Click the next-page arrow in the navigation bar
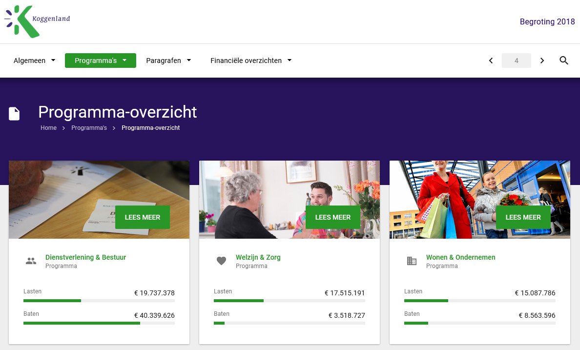This screenshot has height=350, width=580. tap(542, 61)
